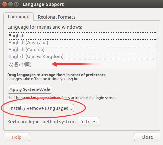Choose English (Canada) from the list
163x145 pixels.
point(82,50)
